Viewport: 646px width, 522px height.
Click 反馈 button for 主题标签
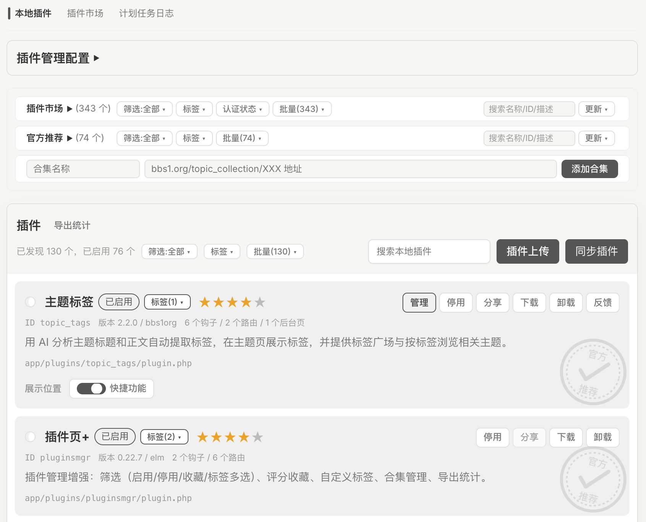coord(603,303)
